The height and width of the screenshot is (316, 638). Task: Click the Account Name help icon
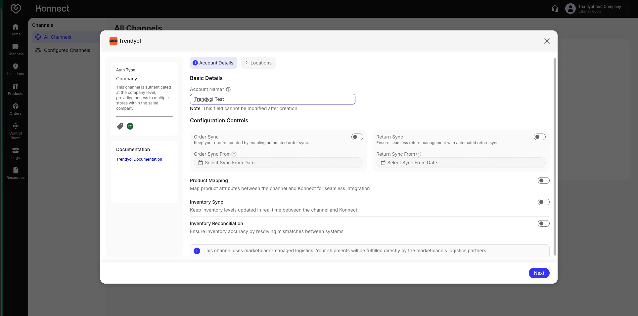click(x=228, y=89)
